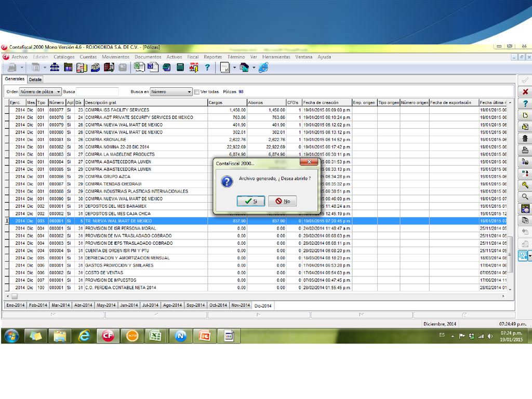Click the red X cancel sidebar button
The image size is (532, 399).
pos(525,91)
